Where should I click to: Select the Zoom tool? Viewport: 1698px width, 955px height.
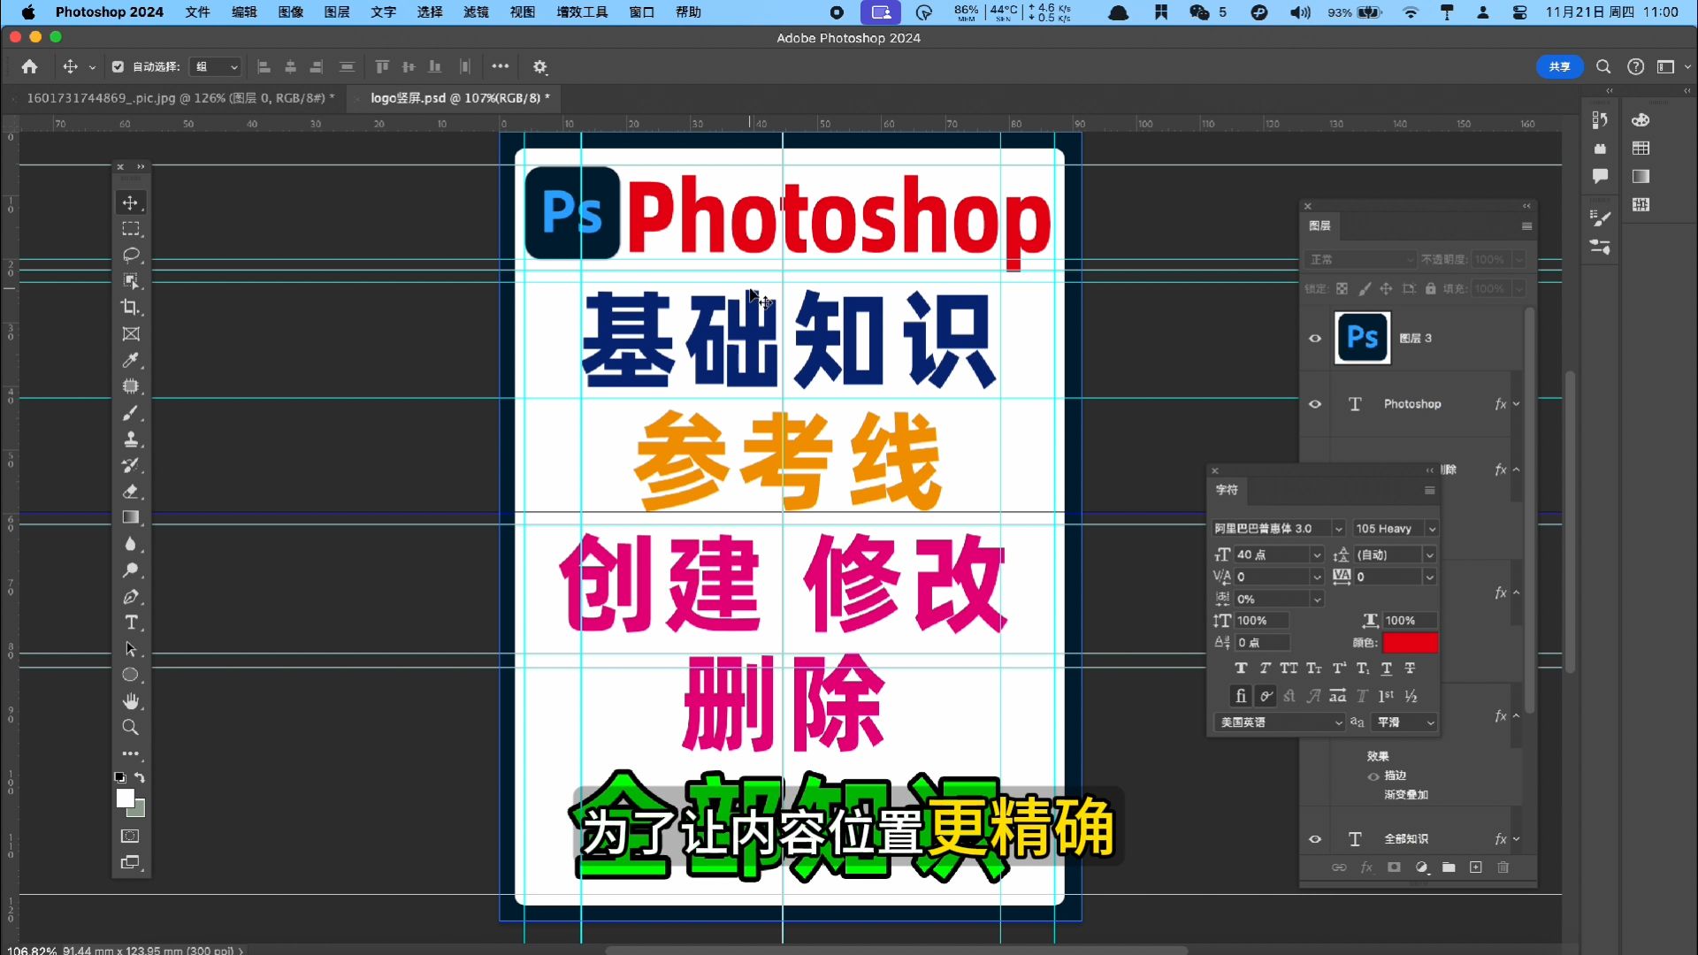click(x=131, y=728)
